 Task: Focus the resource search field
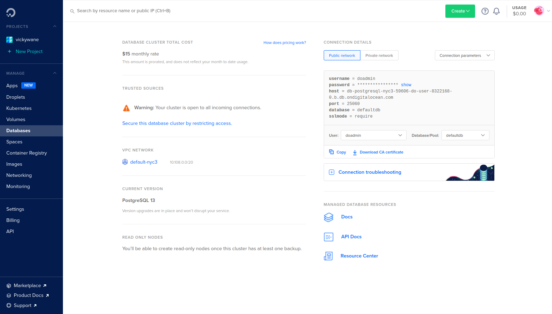coord(123,11)
